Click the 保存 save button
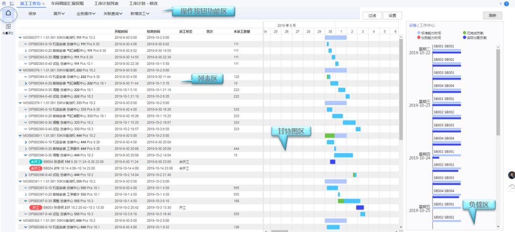The image size is (515, 232). coord(32,14)
